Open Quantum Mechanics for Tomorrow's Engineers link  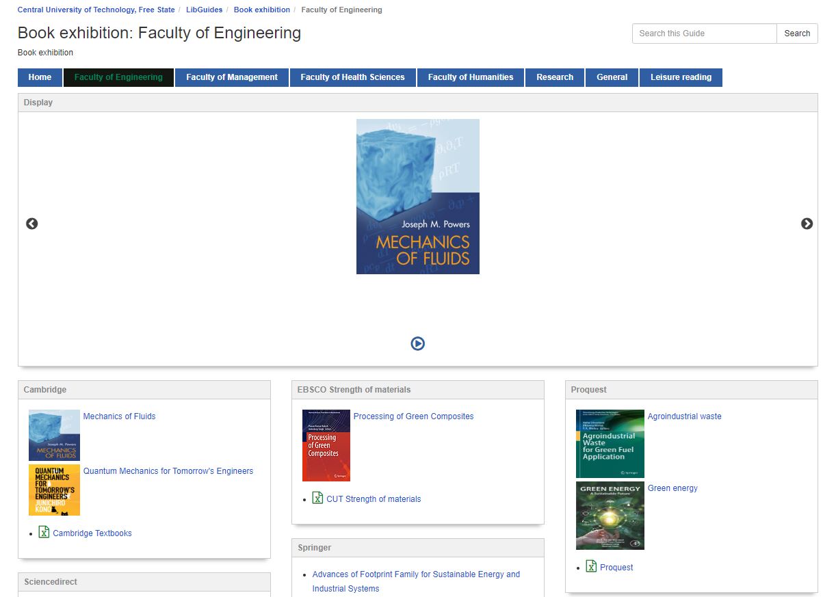tap(168, 471)
